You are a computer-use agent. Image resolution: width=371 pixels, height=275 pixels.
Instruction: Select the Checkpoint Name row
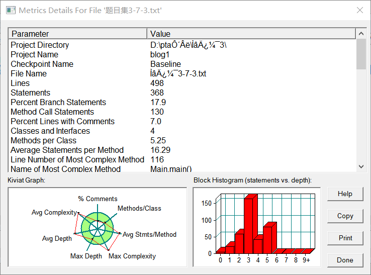(182, 64)
